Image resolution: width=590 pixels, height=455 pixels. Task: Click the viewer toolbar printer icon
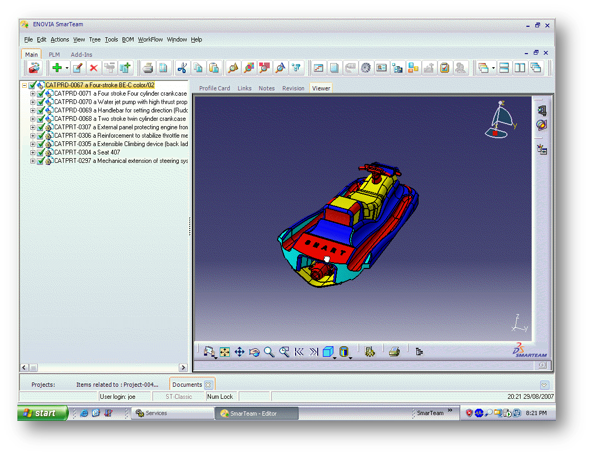coord(394,352)
